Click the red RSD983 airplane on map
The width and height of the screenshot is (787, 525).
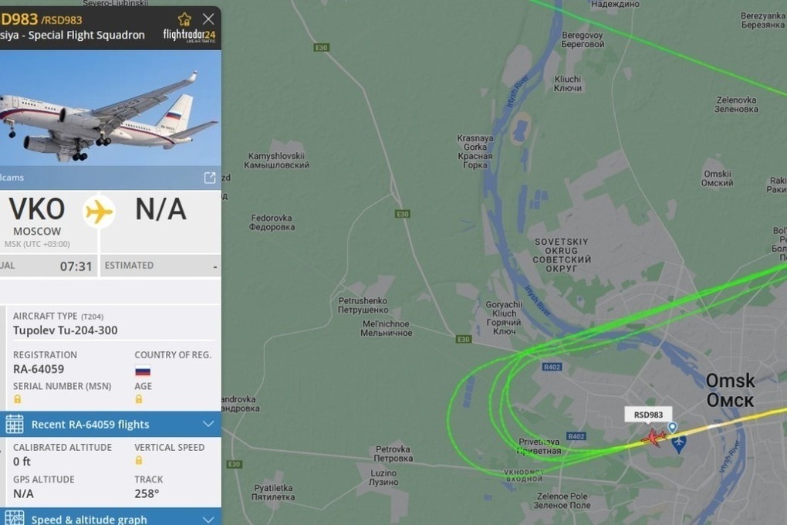(653, 437)
